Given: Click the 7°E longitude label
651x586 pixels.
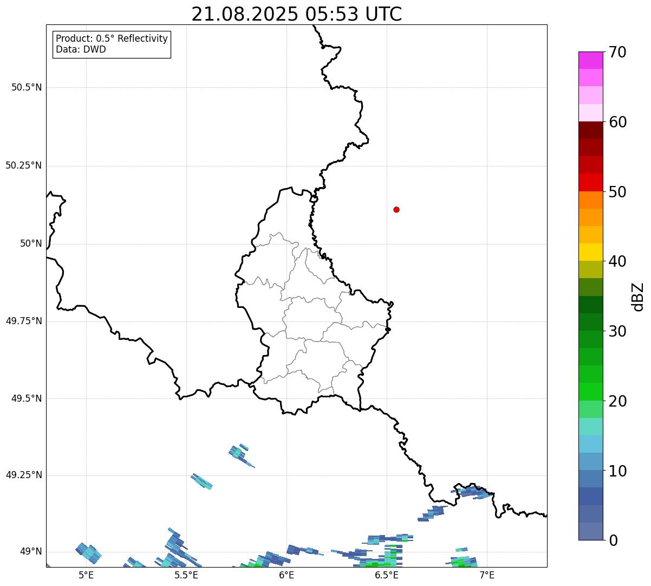Looking at the screenshot, I should [487, 575].
